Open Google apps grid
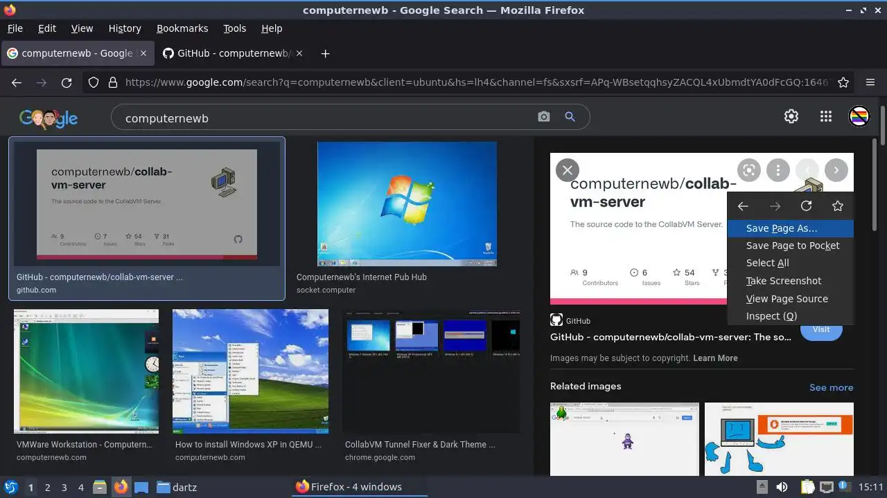The width and height of the screenshot is (887, 498). 825,116
